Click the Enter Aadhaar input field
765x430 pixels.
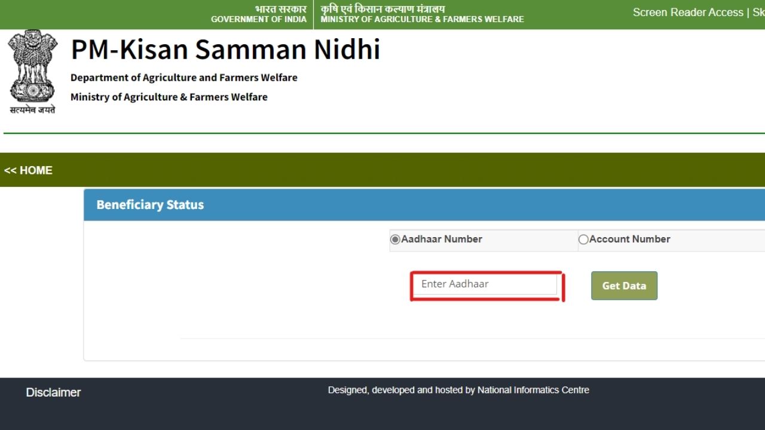485,284
